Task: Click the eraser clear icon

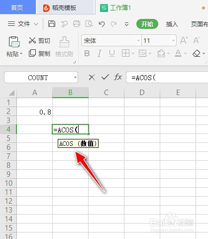Action: pos(197,53)
